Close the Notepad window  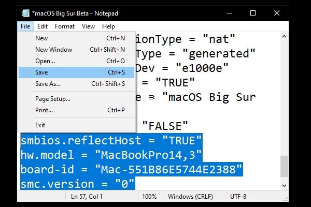tap(277, 13)
